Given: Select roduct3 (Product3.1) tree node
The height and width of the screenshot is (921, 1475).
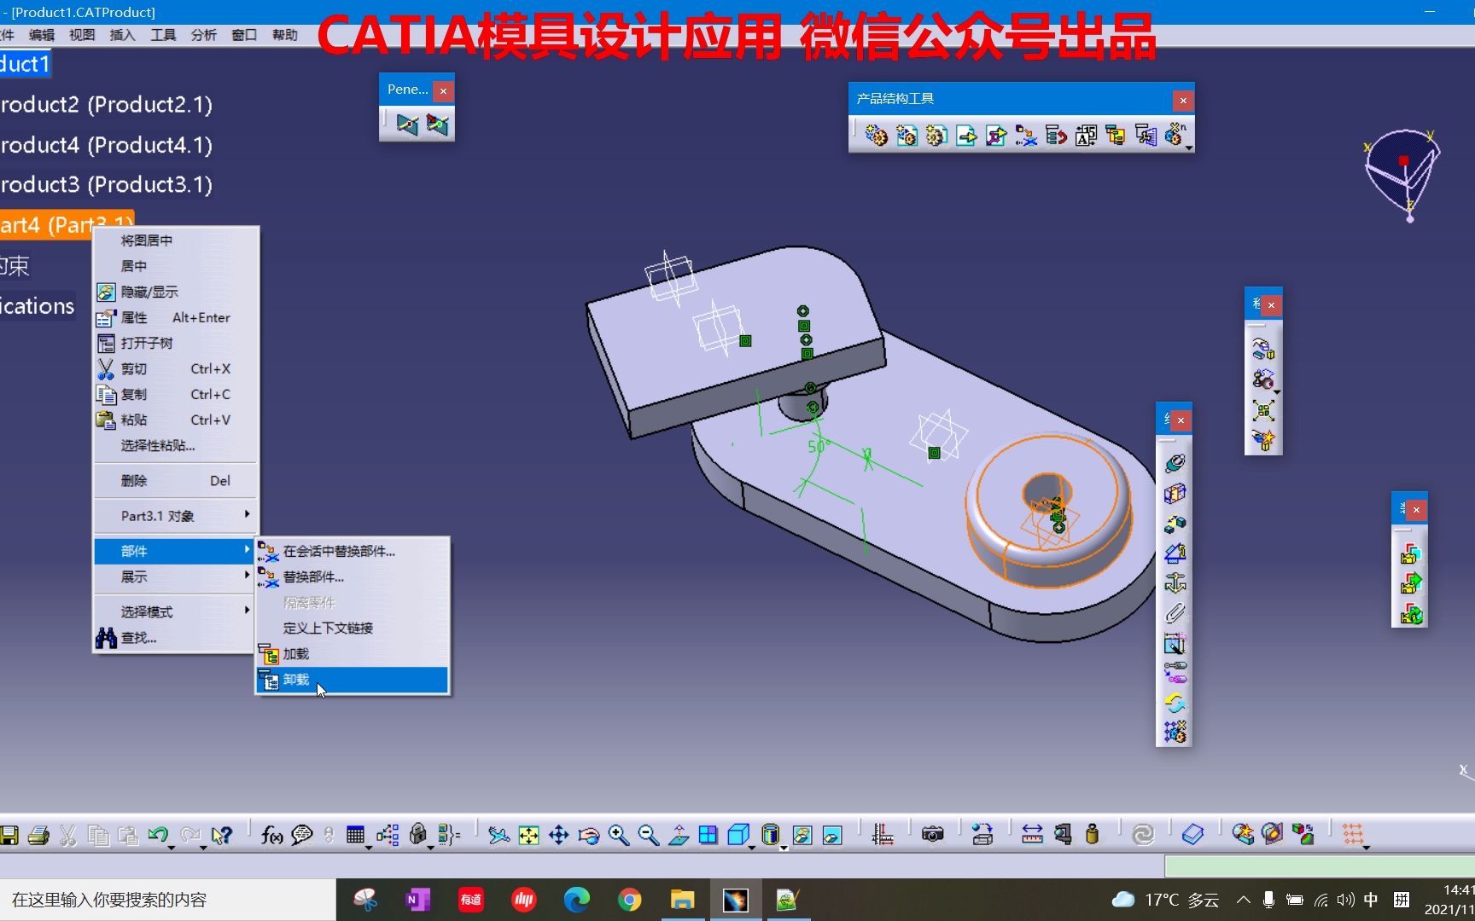Looking at the screenshot, I should point(106,184).
